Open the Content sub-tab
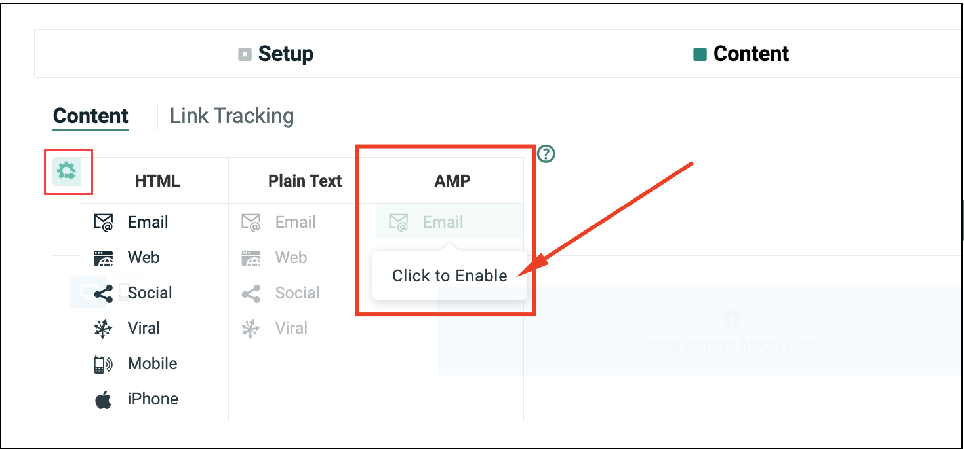 [x=90, y=116]
